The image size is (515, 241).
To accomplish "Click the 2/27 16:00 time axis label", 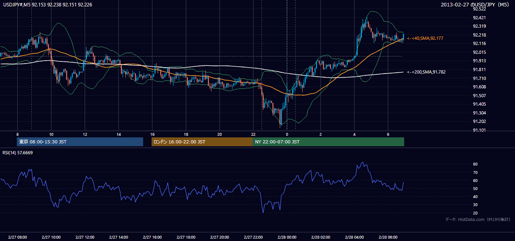I will (x=152, y=237).
